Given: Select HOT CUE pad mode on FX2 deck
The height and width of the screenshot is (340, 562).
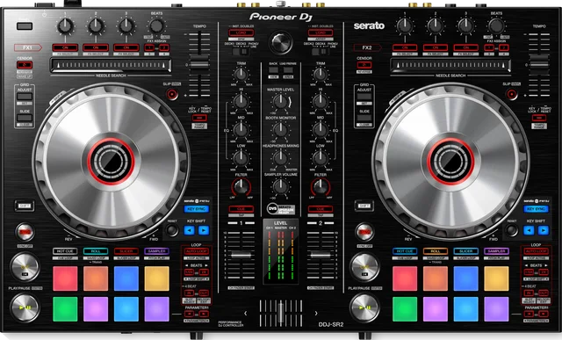Looking at the screenshot, I should tap(405, 251).
